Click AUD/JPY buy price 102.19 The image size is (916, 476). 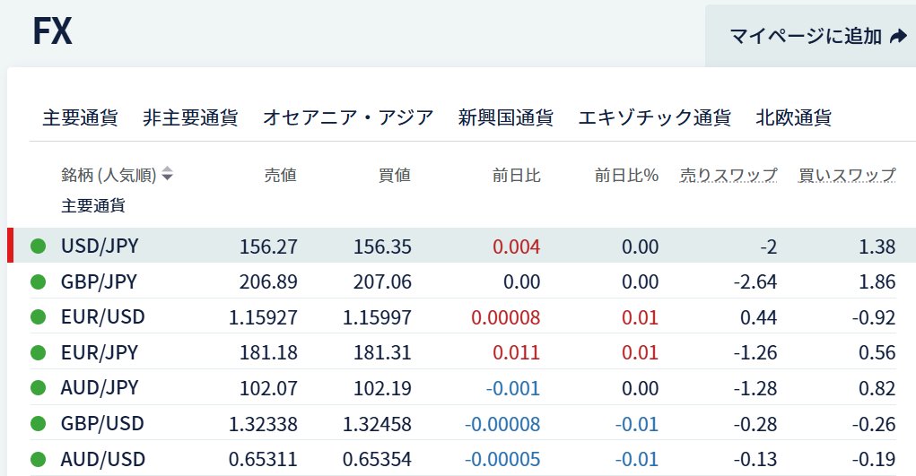pyautogui.click(x=383, y=388)
